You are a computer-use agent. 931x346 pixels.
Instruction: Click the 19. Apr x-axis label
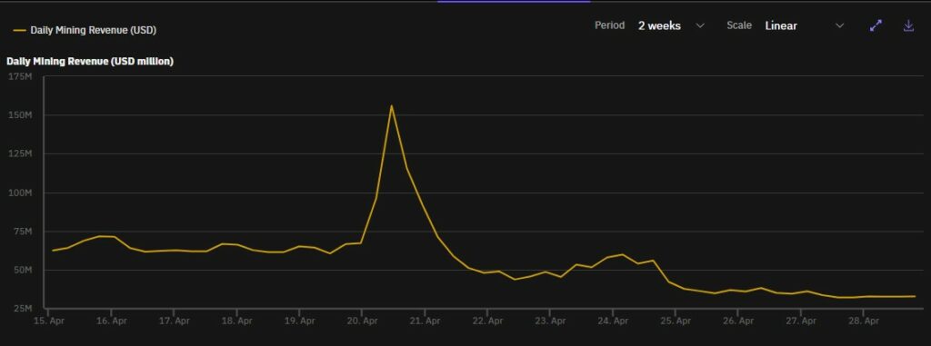tap(299, 321)
